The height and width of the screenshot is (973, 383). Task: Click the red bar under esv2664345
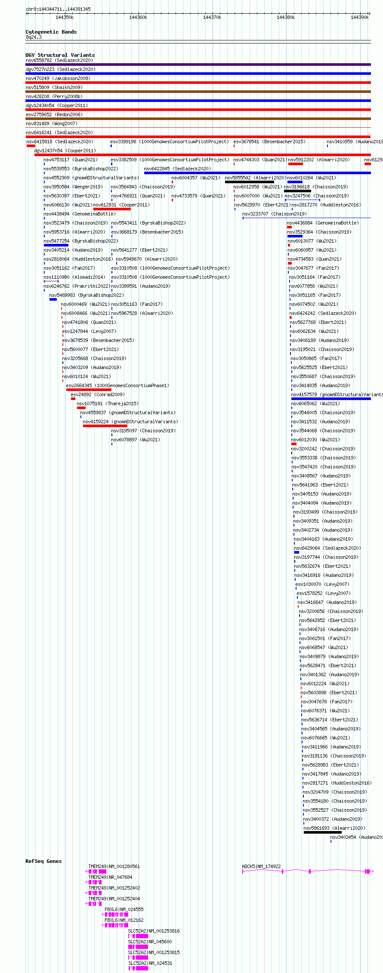[x=89, y=390]
